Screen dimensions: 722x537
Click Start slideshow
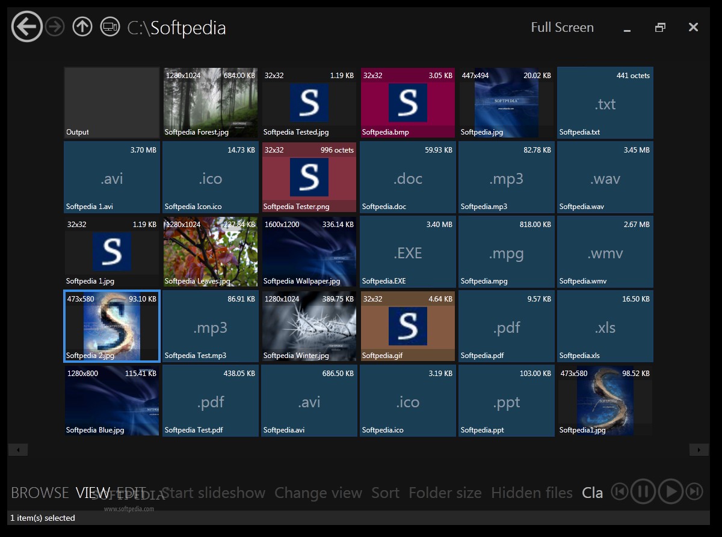click(214, 493)
